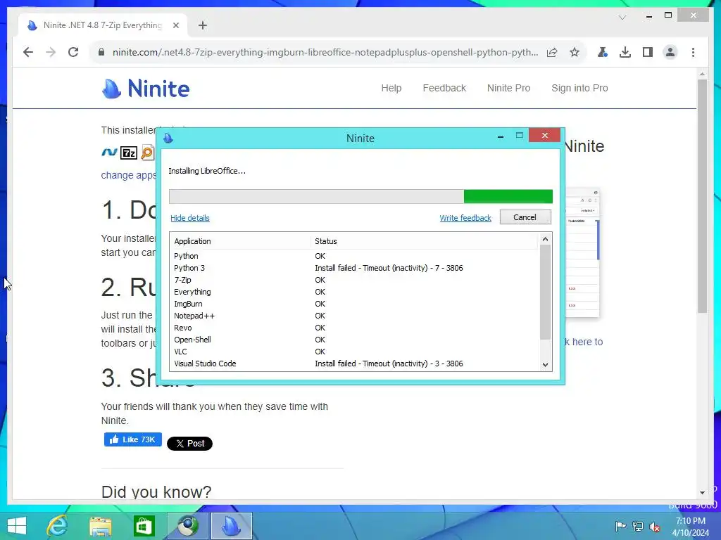Bookmark this tab with star
Screen dimensions: 721x540
575,52
